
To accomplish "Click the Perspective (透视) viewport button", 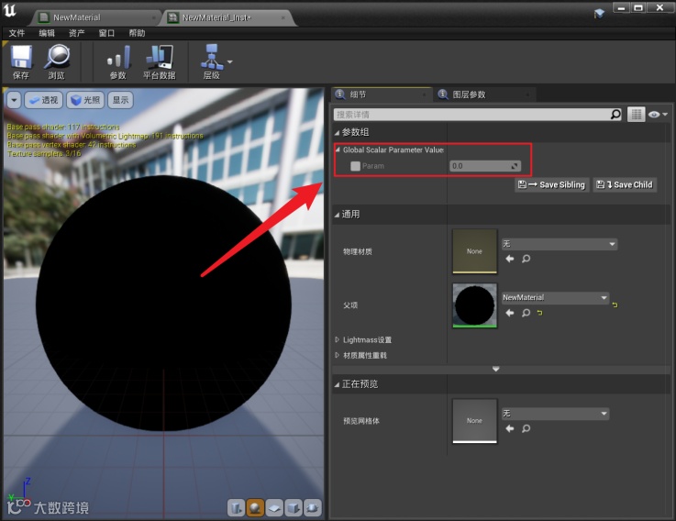I will [43, 100].
